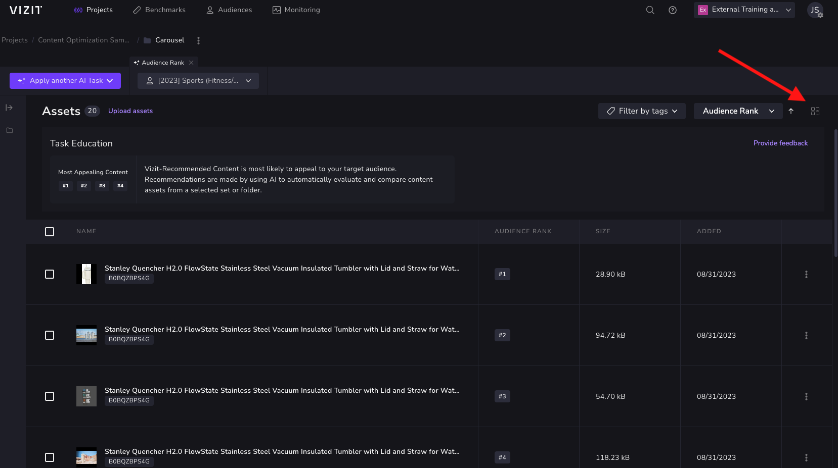Click the AUDIENCE RANK column header
This screenshot has height=468, width=838.
(523, 231)
